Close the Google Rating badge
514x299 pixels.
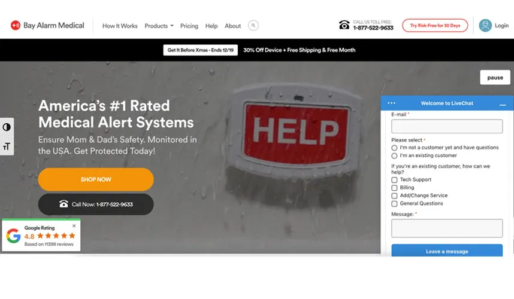pyautogui.click(x=74, y=225)
